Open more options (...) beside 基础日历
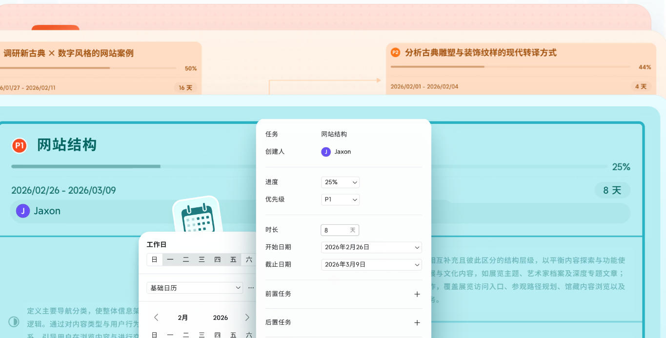The height and width of the screenshot is (338, 666). pos(252,288)
